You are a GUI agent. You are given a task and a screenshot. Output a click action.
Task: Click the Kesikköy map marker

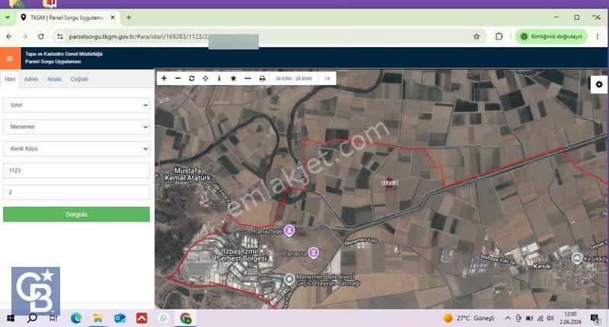(x=577, y=258)
